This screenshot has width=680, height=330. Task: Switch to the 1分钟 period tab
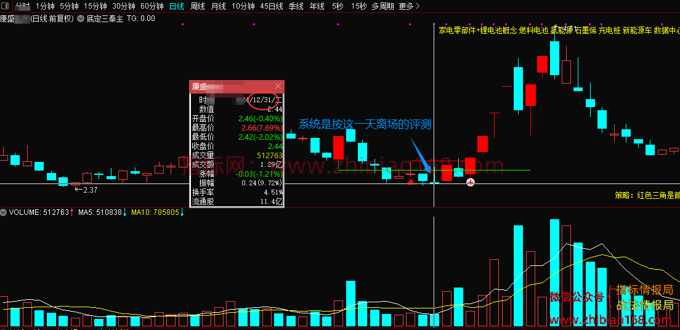(45, 6)
